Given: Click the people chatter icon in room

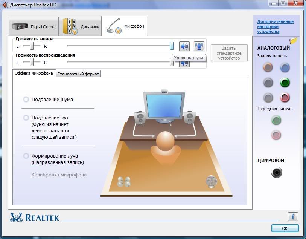Looking at the screenshot, I should tap(124, 182).
